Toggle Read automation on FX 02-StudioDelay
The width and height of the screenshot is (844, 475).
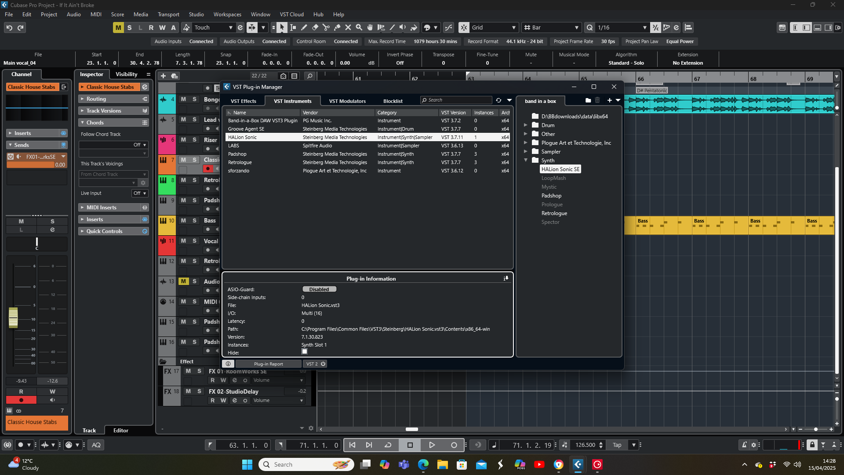(213, 401)
